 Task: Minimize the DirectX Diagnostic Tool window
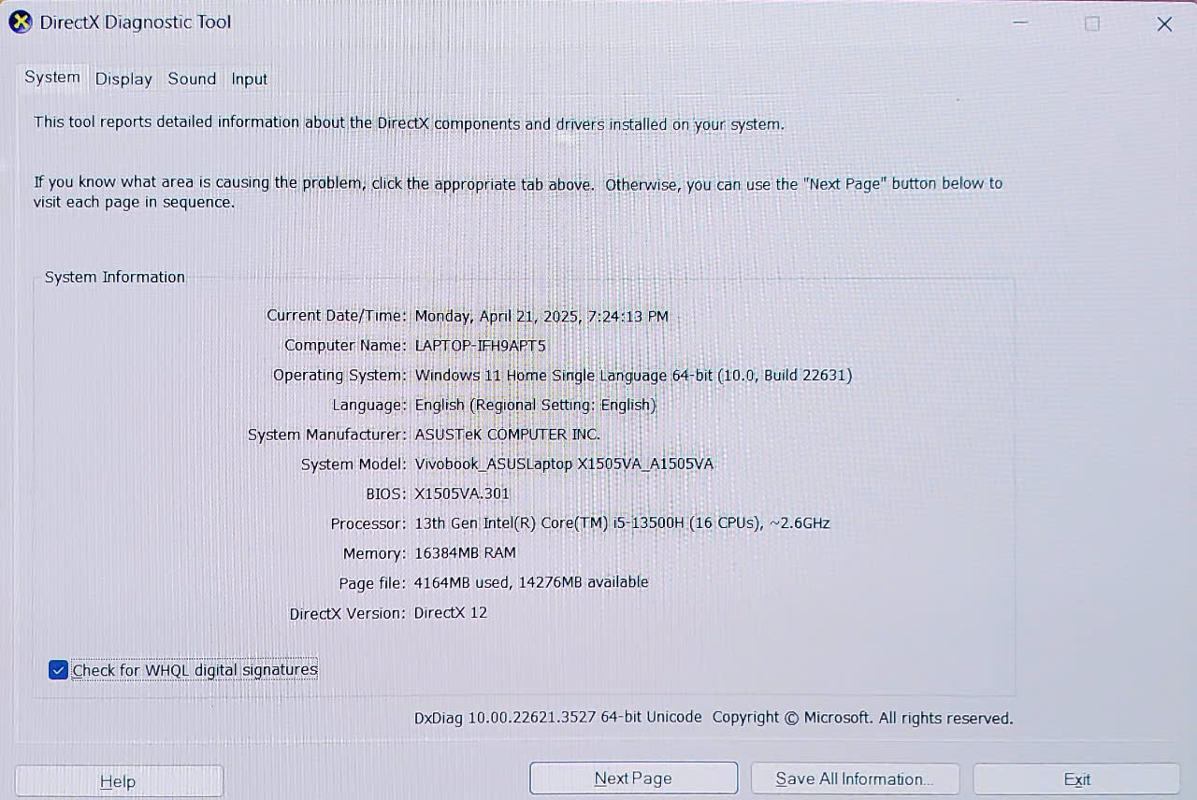(x=1020, y=24)
